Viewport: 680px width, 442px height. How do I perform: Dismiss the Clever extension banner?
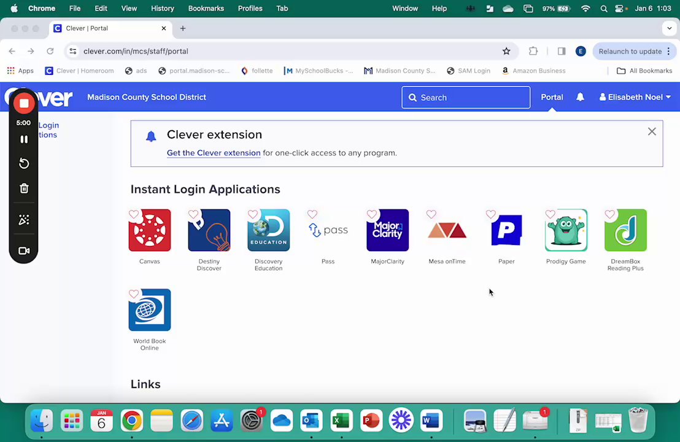(651, 131)
